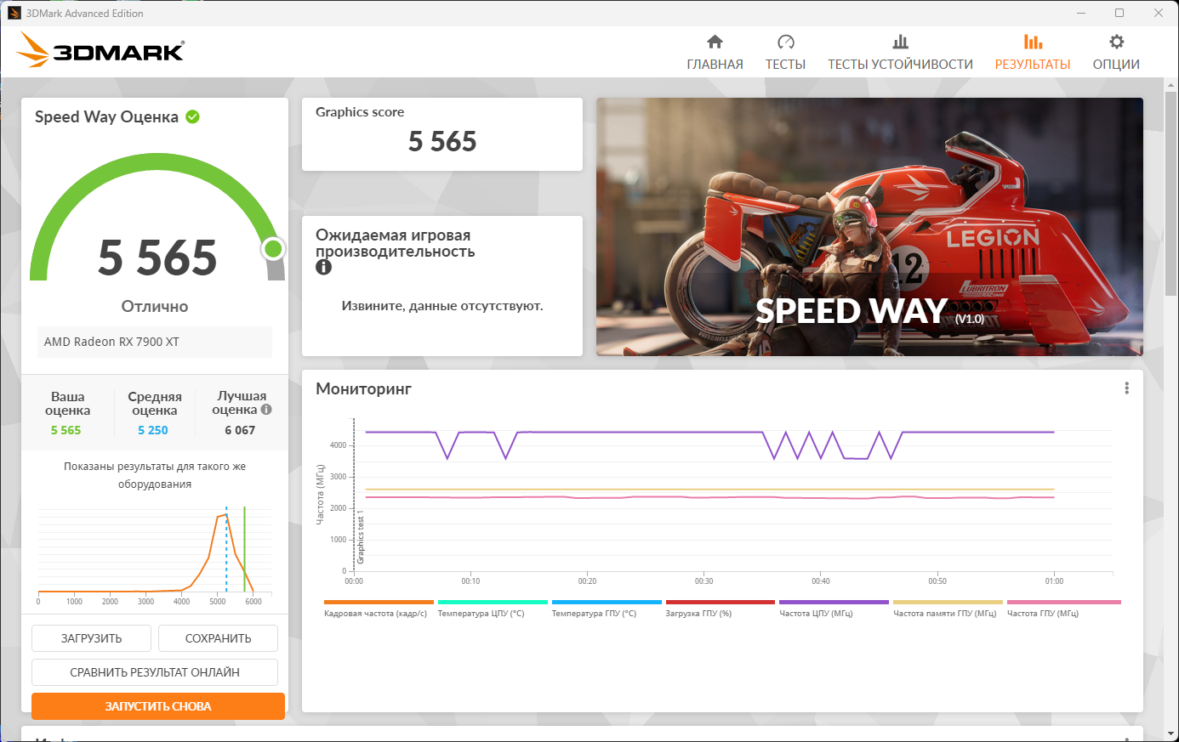This screenshot has height=742, width=1179.
Task: Toggle Частота ЦПУ (МГц) purple legend
Action: click(834, 608)
